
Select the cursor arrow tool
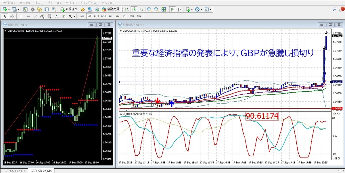tap(5, 16)
